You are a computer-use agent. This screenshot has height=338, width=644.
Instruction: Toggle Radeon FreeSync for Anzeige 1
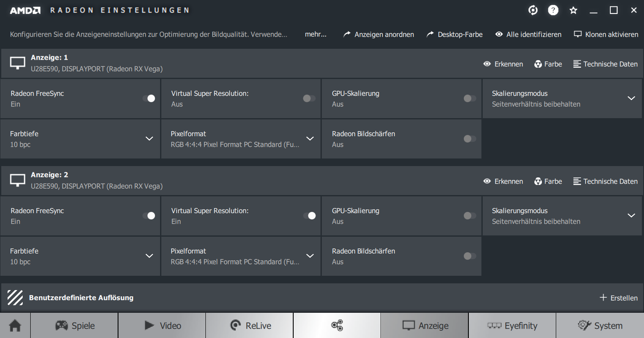tap(149, 98)
